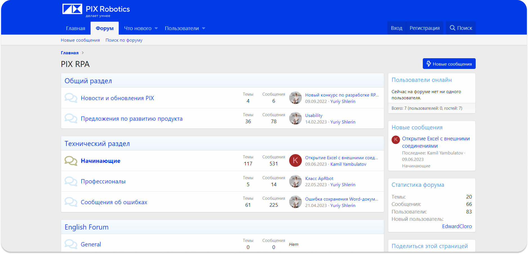
Task: Click Yuriy Shlerin's avatar in Usability row
Action: point(295,118)
